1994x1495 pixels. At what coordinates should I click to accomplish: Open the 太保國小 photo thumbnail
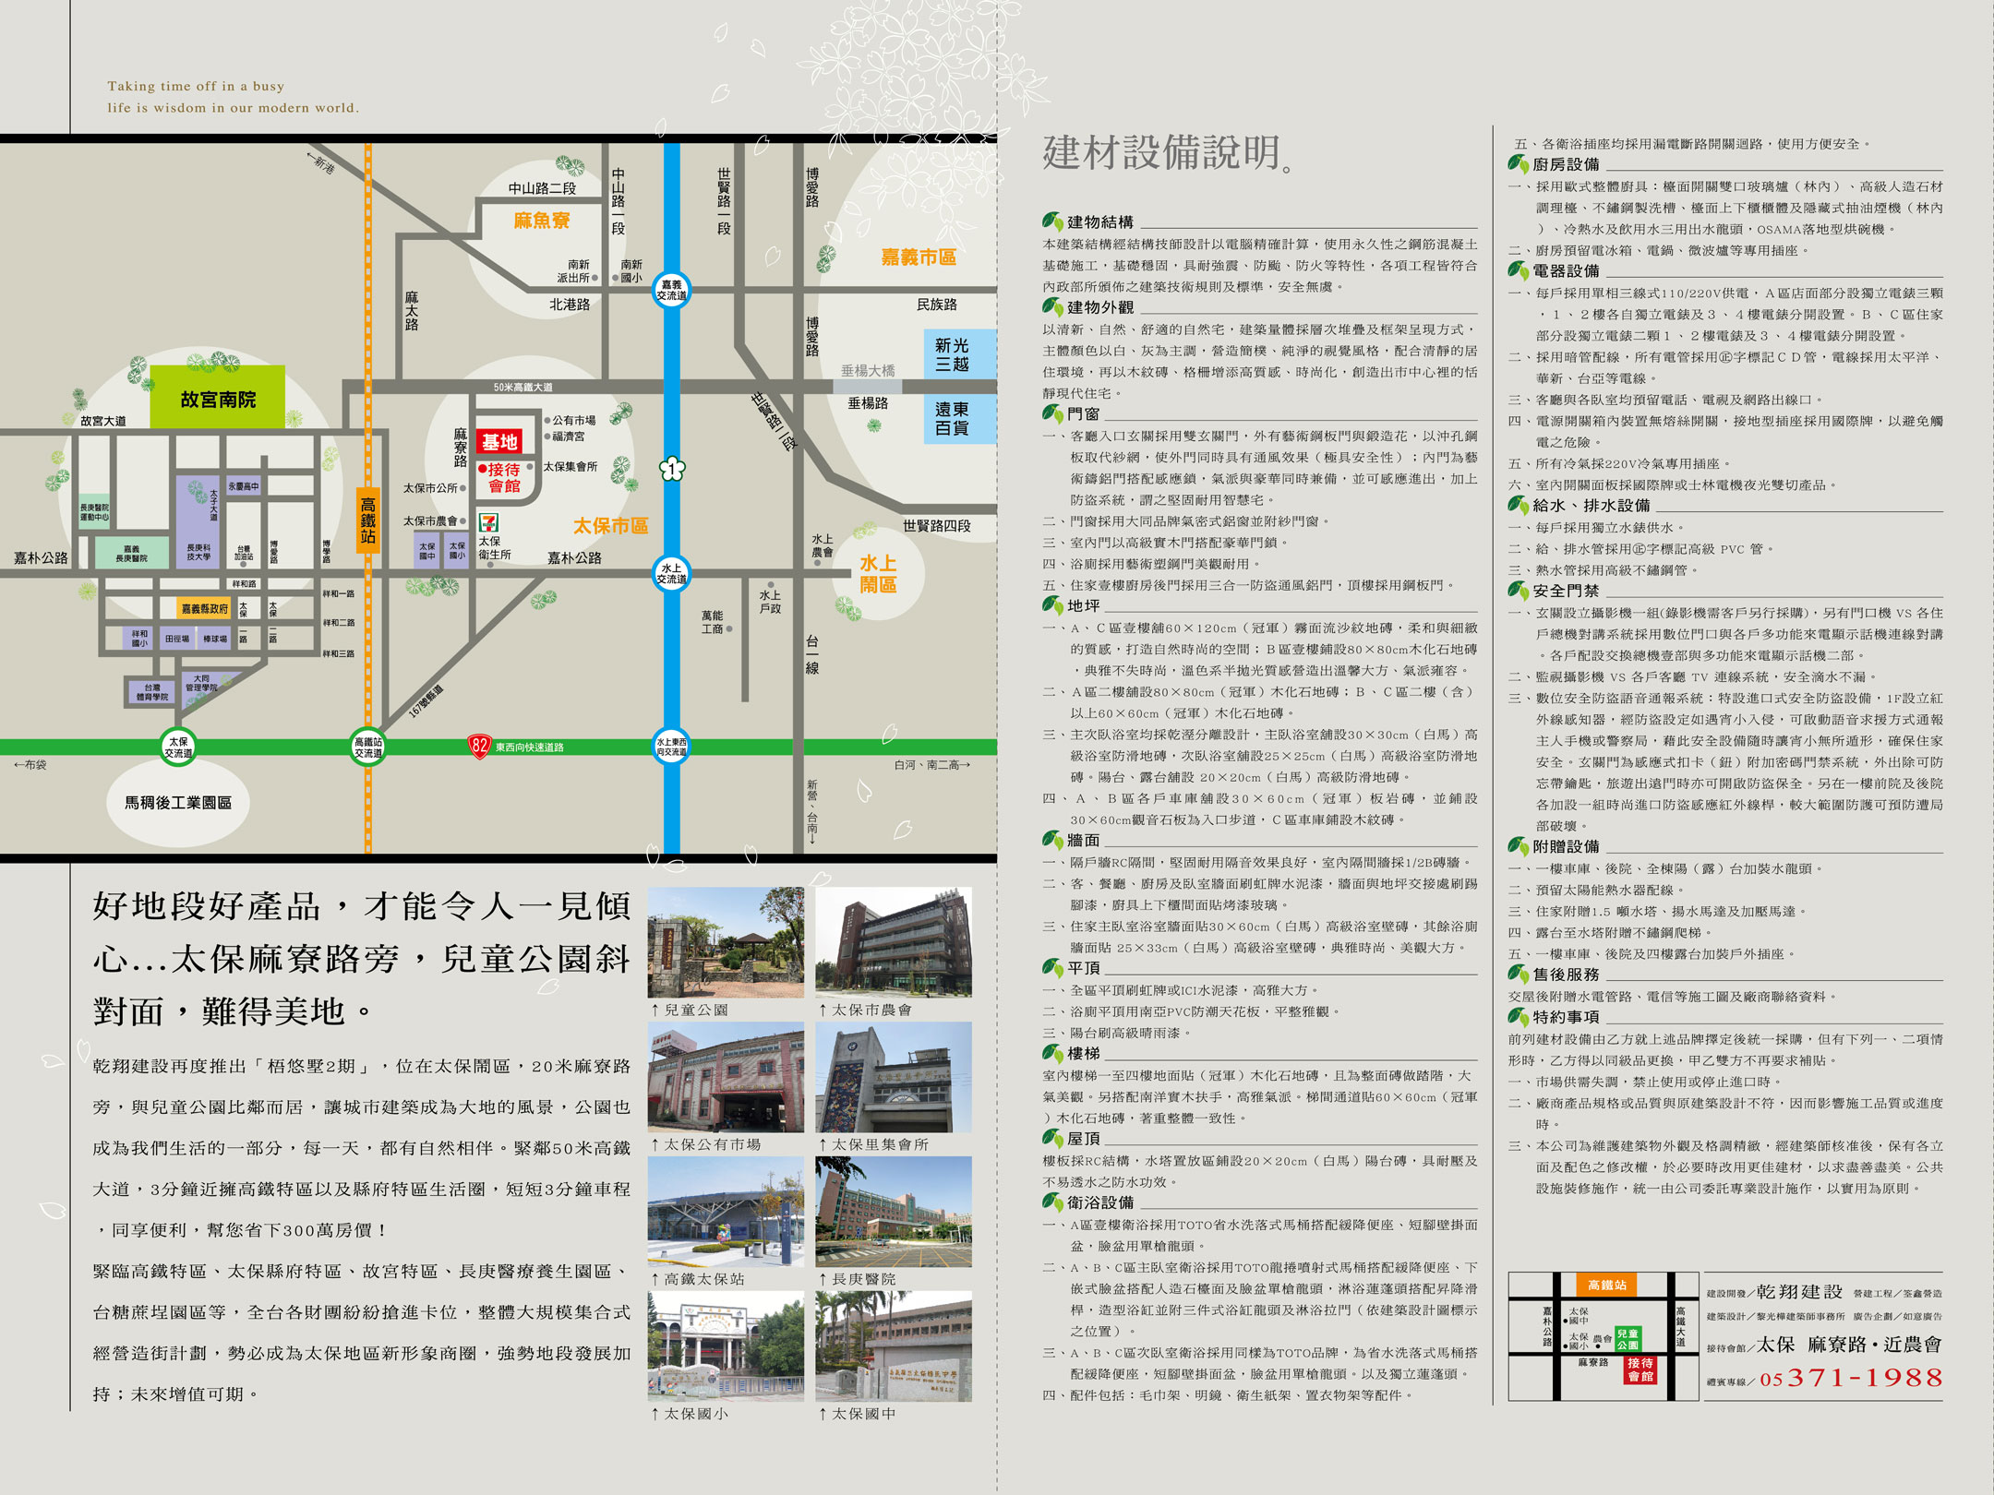tap(726, 1346)
